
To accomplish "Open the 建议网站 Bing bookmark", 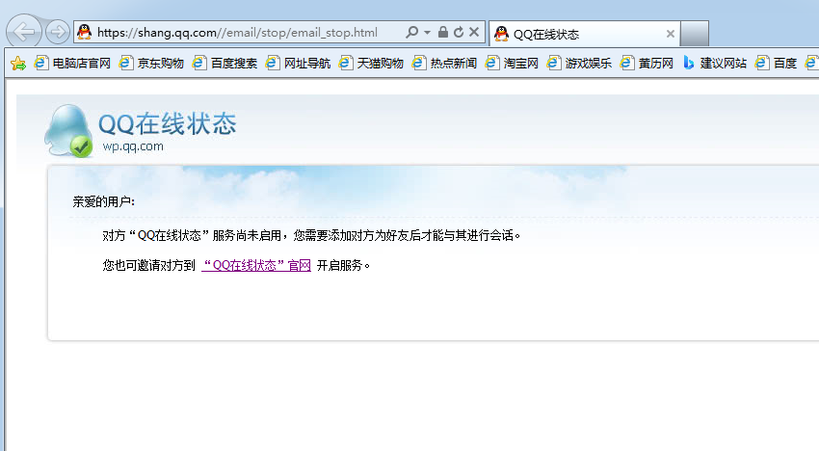I will [714, 64].
